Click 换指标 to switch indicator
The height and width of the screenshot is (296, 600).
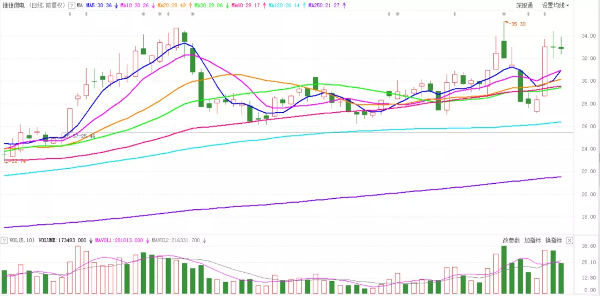point(553,240)
